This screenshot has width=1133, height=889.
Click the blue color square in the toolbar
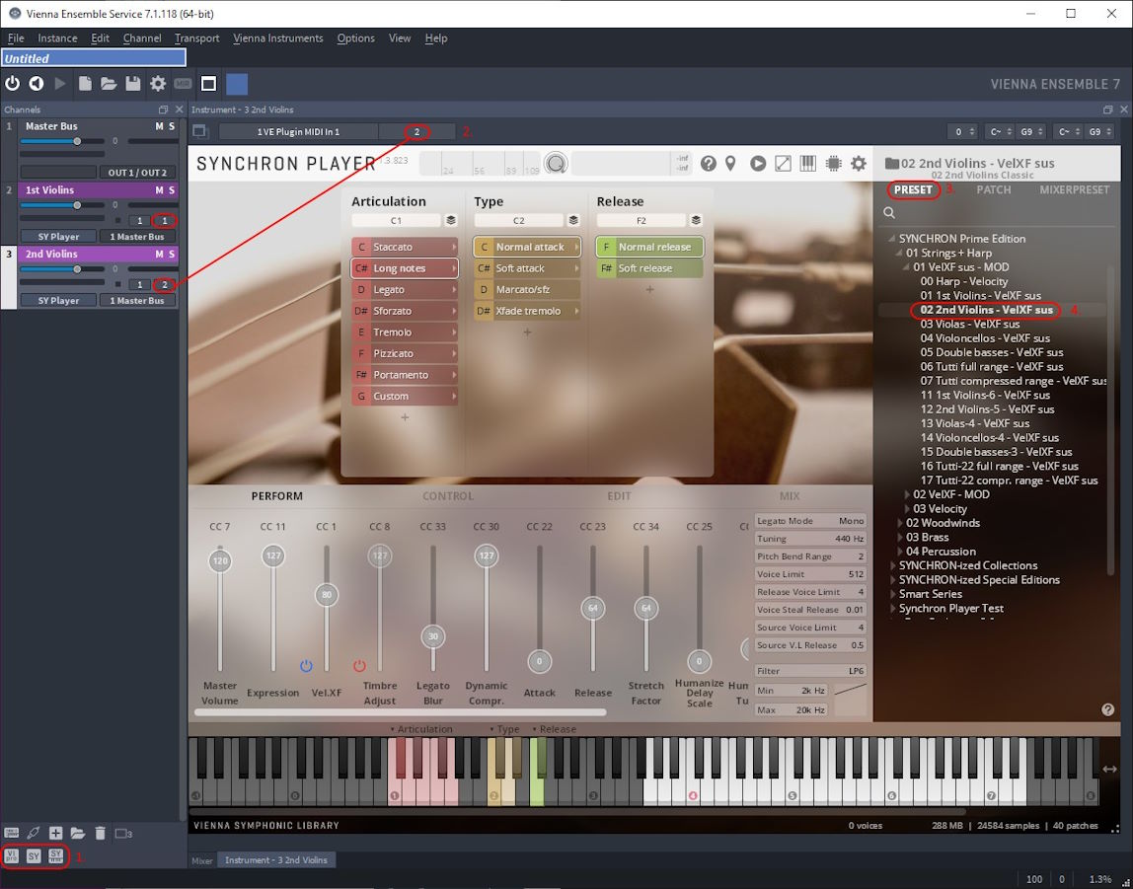click(237, 84)
